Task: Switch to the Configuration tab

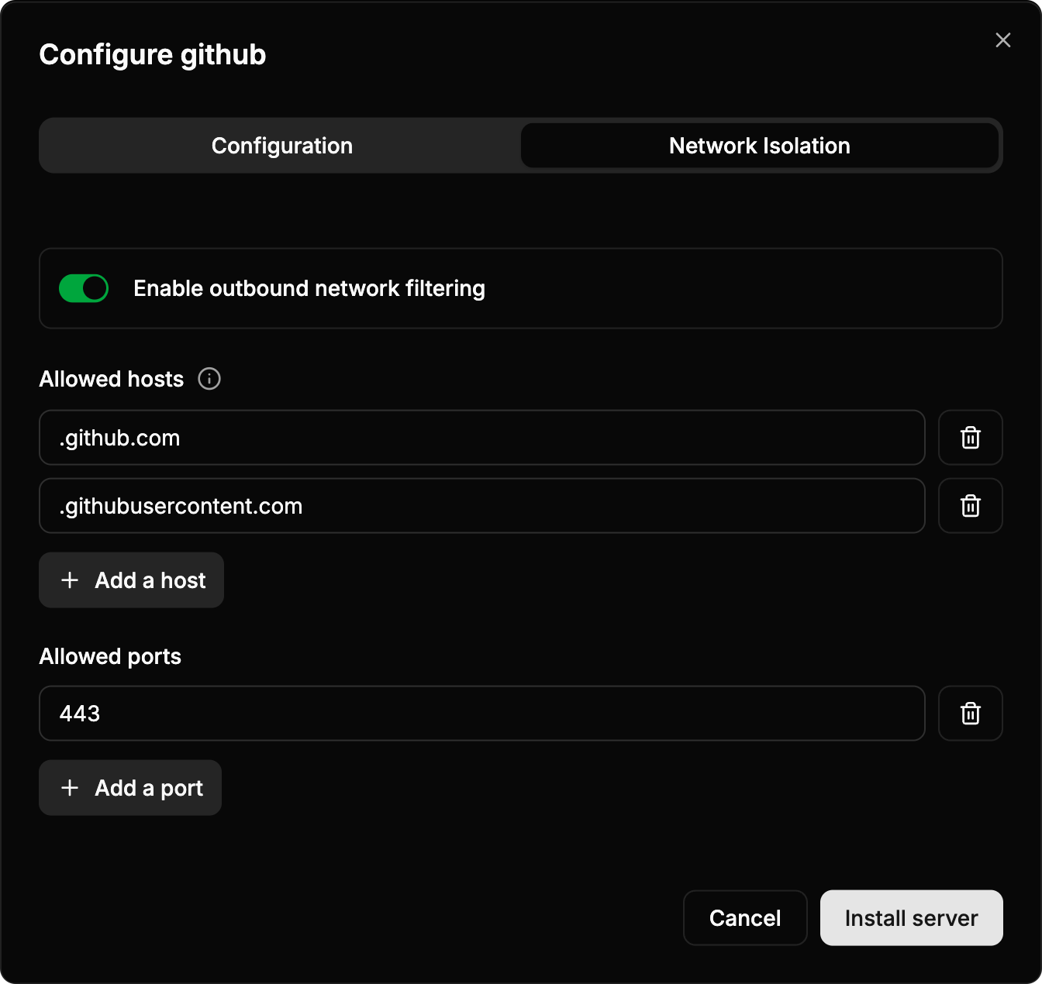Action: (281, 145)
